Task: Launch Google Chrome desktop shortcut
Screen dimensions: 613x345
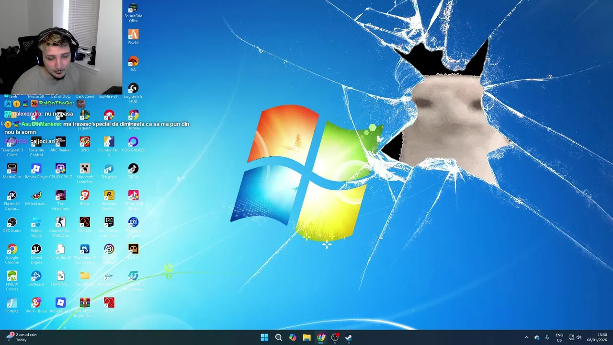Action: (12, 253)
